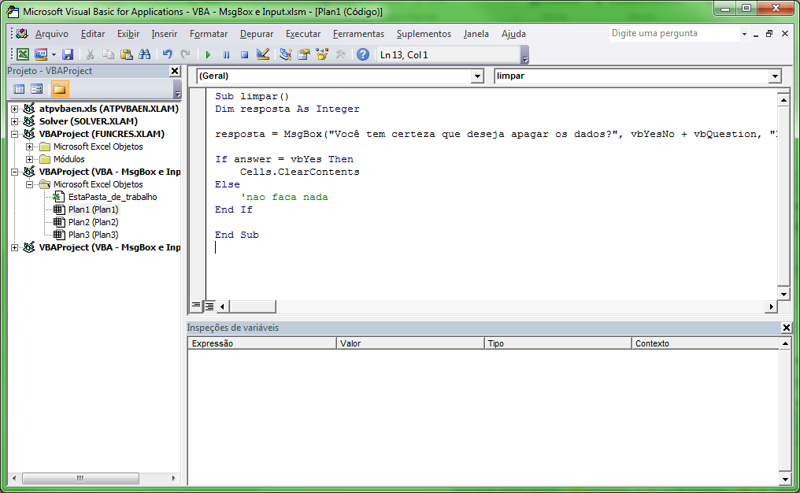Viewport: 800px width, 493px height.
Task: Click the VBA control icon beside Arquivo
Action: point(22,34)
